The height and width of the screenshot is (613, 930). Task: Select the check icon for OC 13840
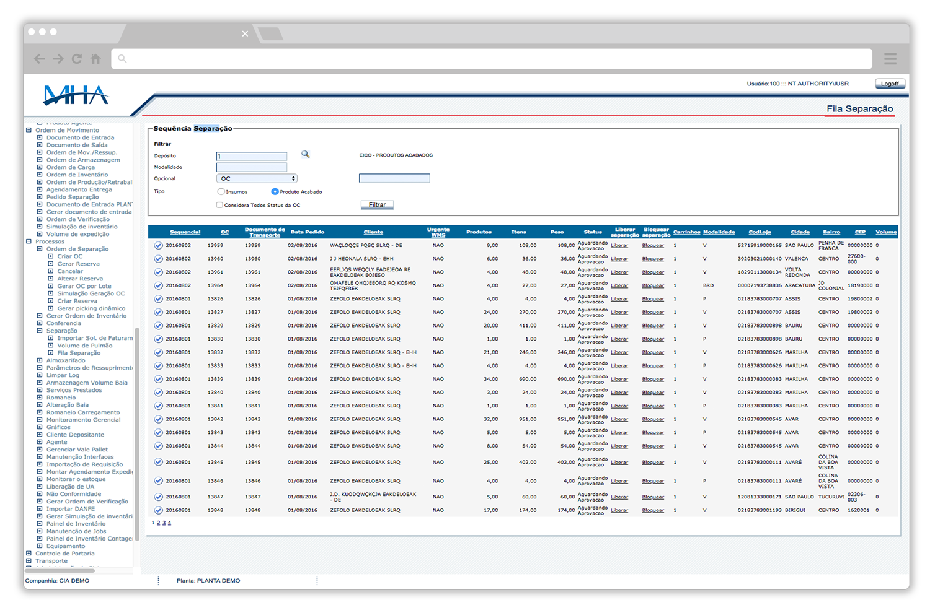tap(159, 393)
